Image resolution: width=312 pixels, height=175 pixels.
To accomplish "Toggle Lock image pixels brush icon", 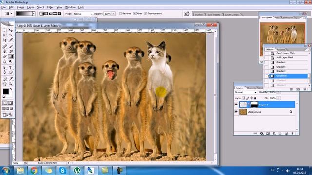I will tap(247, 98).
